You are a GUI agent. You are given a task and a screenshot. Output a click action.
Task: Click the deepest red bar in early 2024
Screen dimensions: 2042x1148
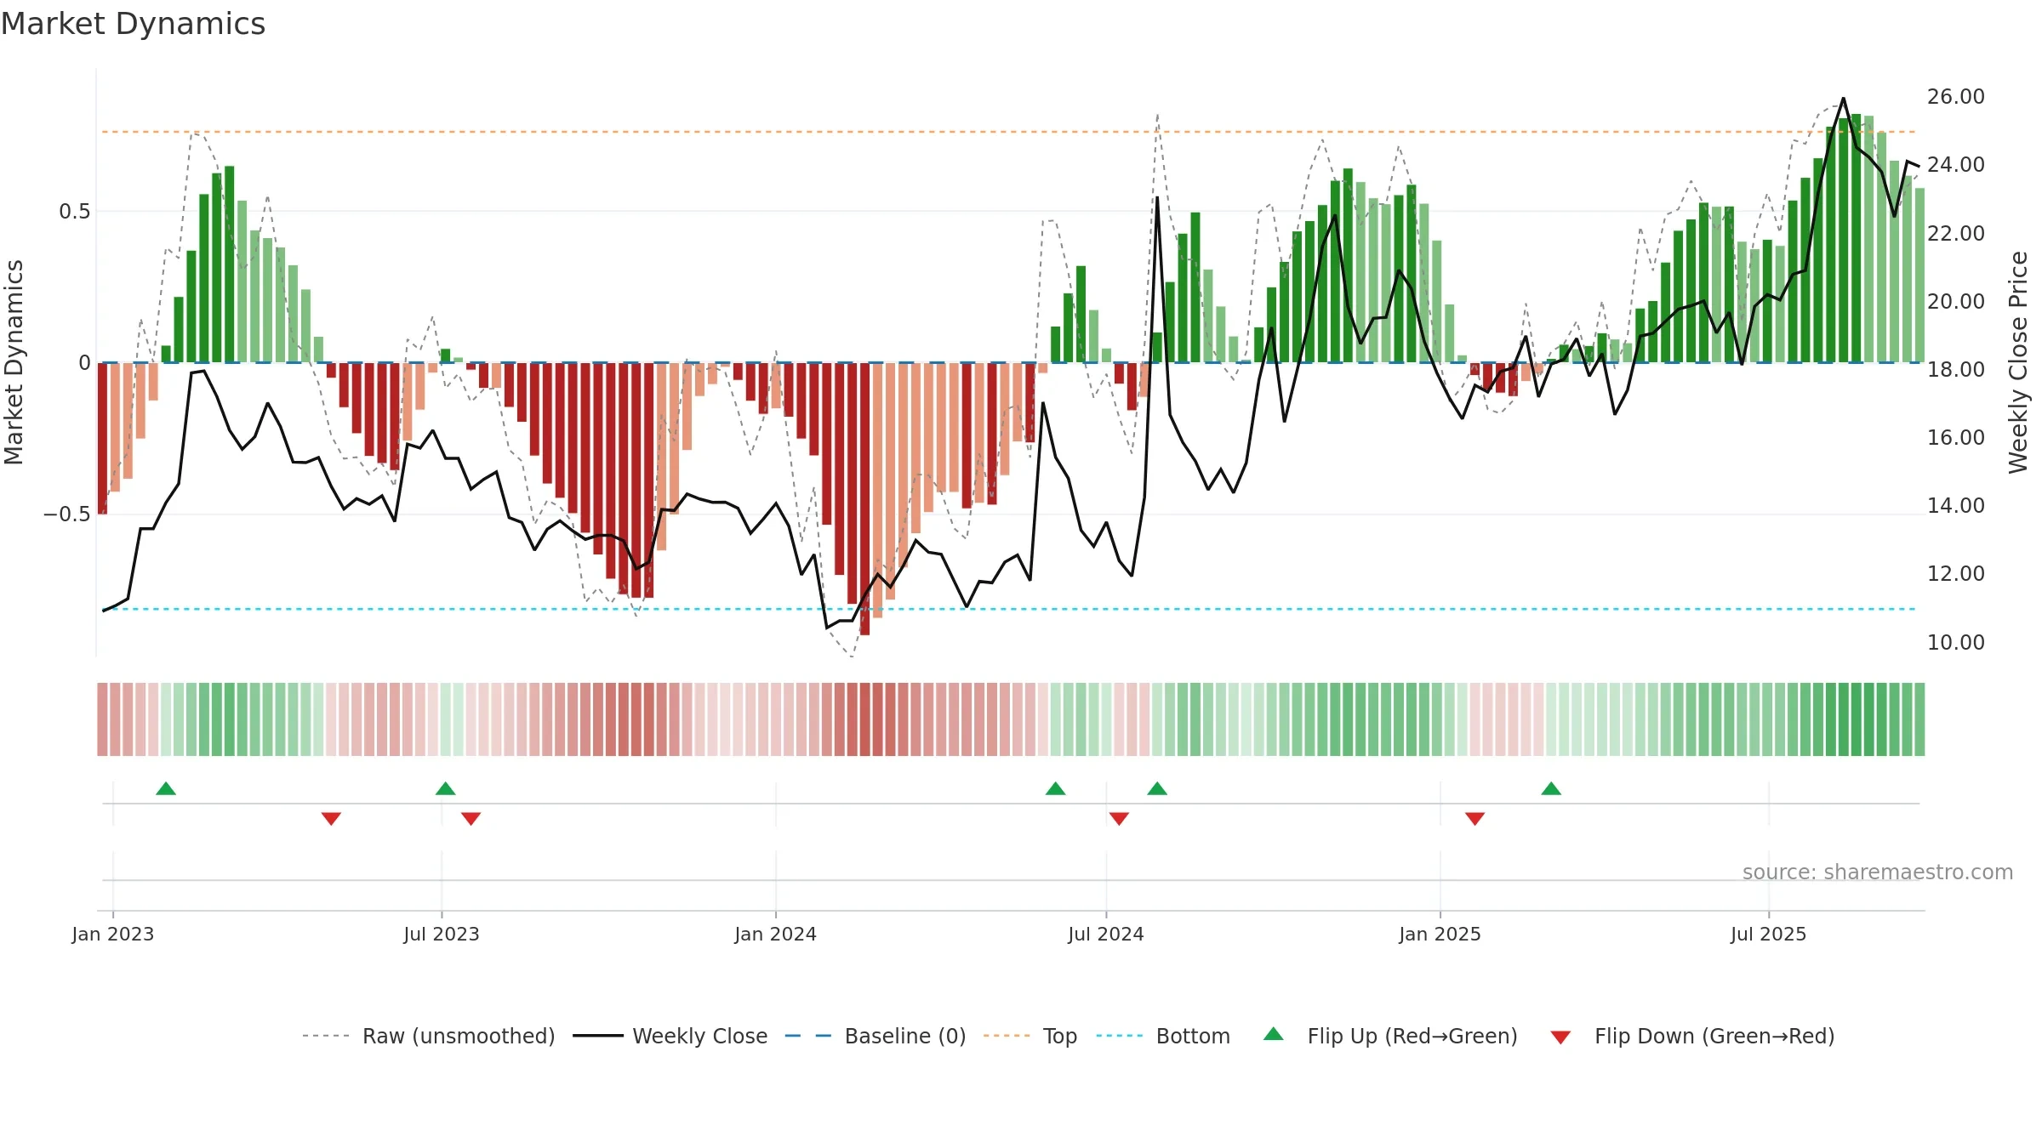point(864,499)
